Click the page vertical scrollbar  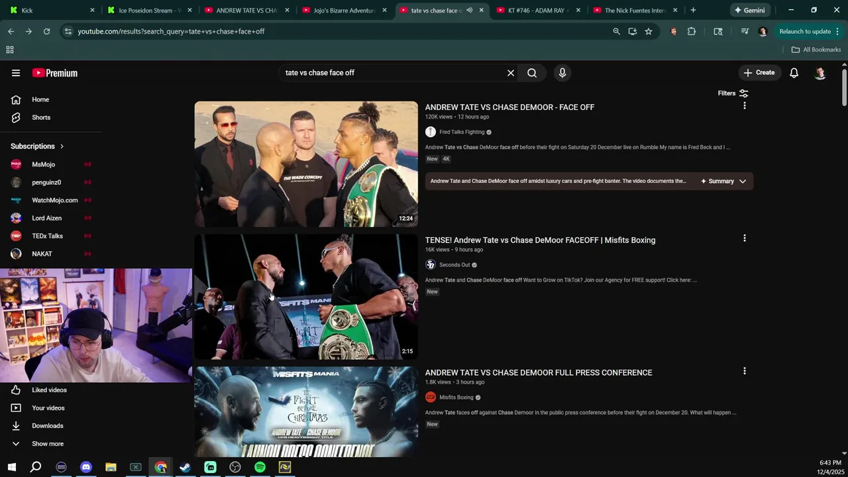tap(844, 86)
